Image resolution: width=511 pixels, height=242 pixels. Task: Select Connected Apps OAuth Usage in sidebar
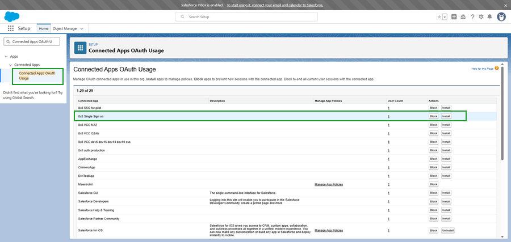37,75
